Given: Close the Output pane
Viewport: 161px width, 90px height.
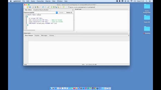Looking at the screenshot, I should [x=129, y=33].
